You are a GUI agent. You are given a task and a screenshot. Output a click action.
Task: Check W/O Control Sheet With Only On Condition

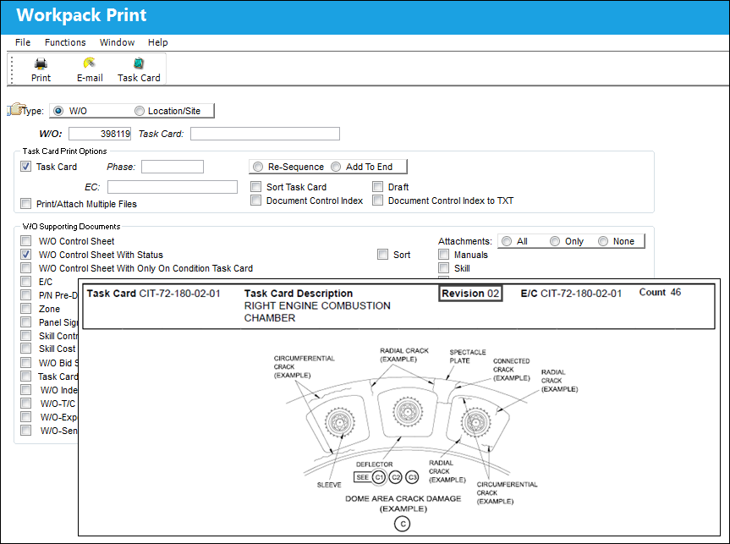coord(26,268)
